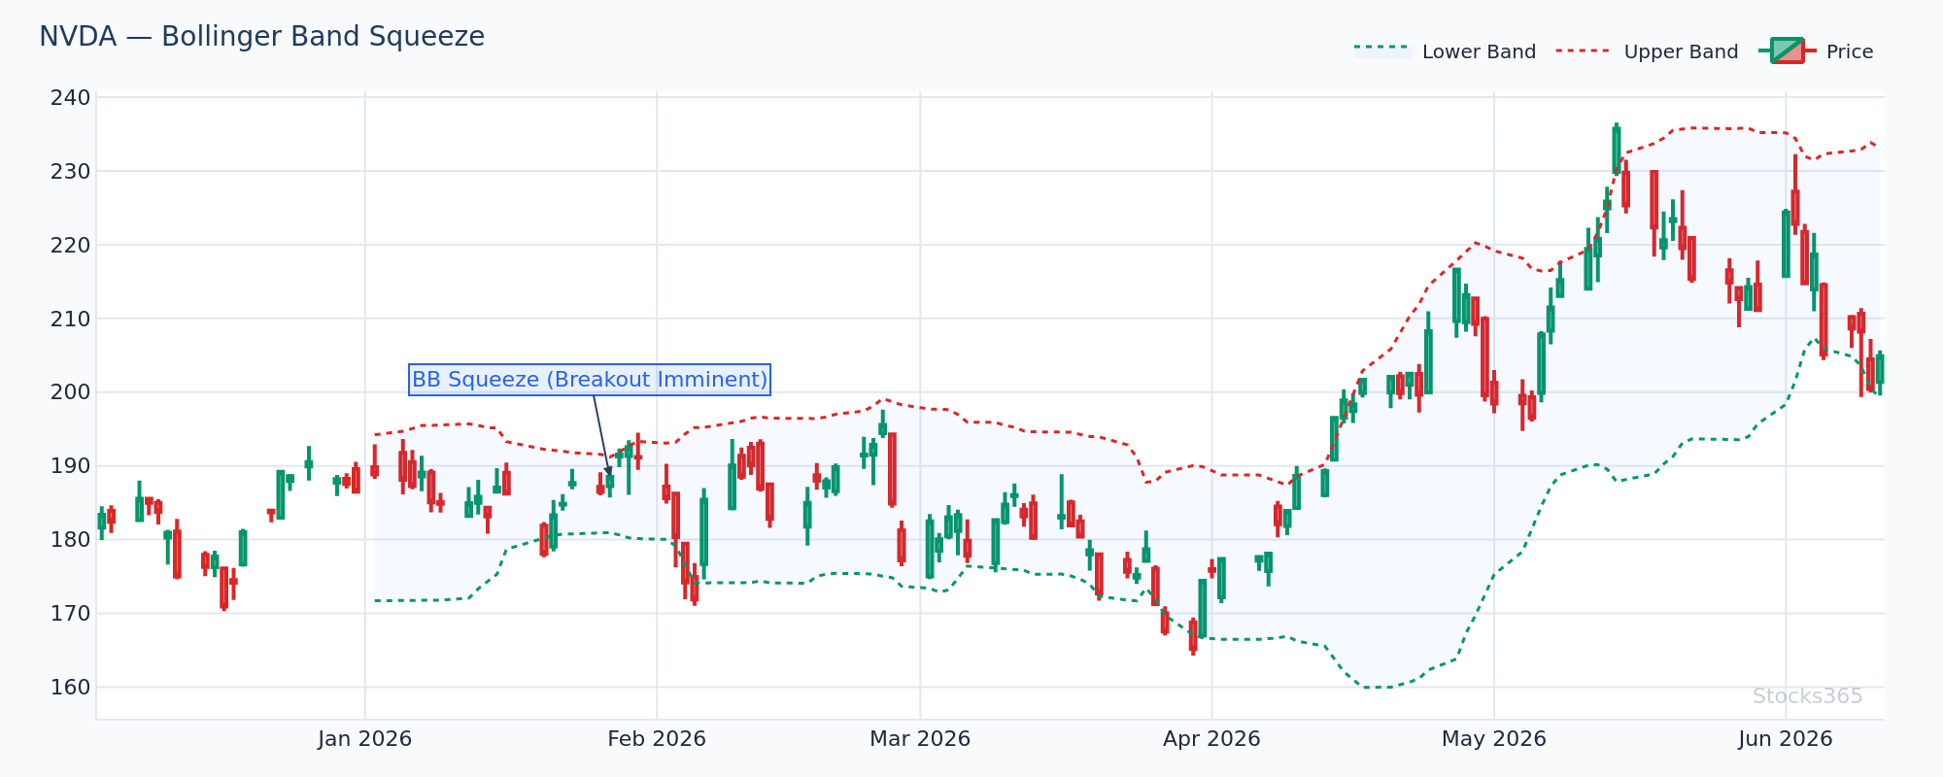This screenshot has height=777, width=1943.
Task: Select the BB Squeeze (Breakout Imminent) annotation label
Action: point(590,379)
